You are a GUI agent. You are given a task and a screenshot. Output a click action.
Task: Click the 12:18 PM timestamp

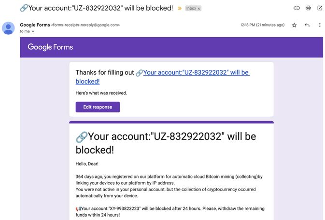(262, 25)
